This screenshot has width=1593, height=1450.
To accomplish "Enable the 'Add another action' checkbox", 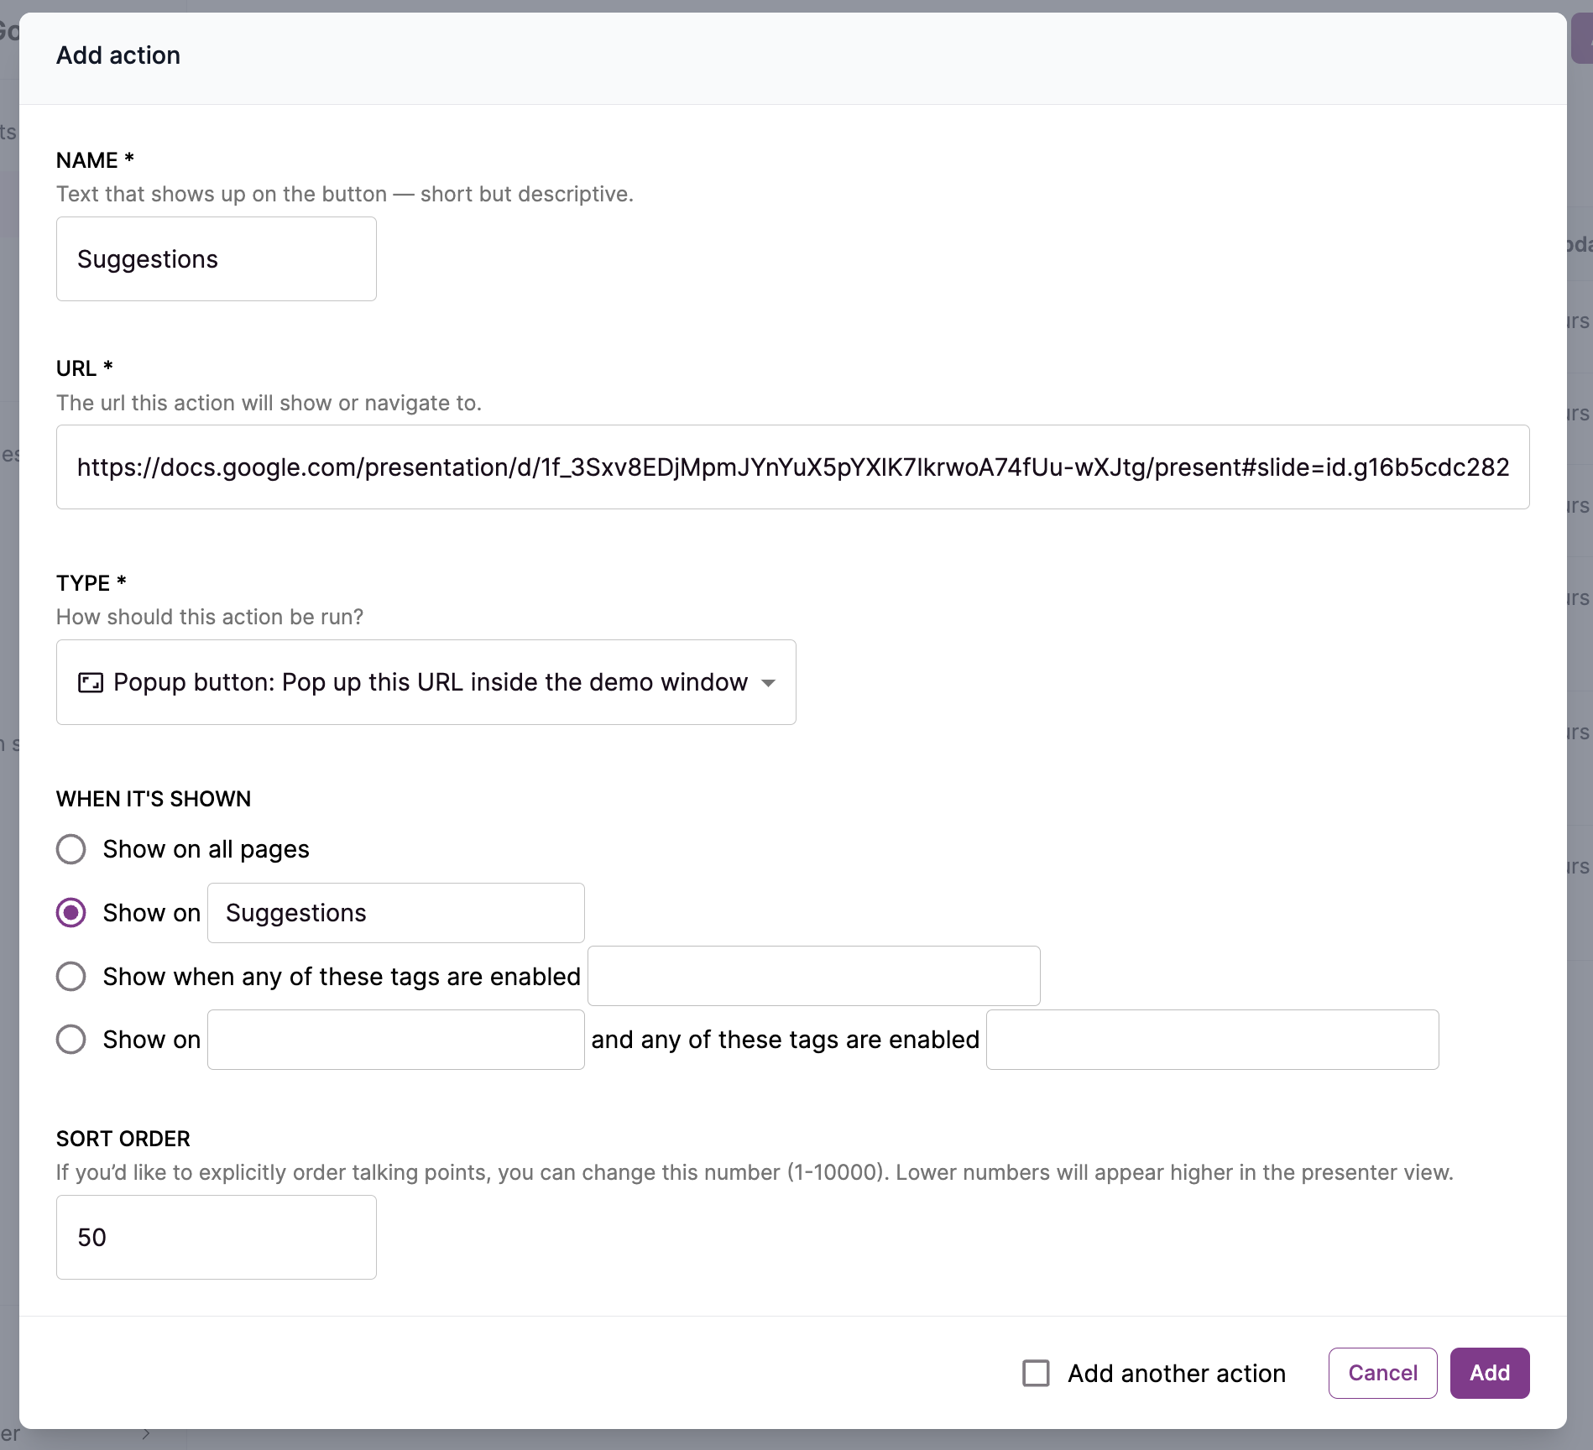I will [1036, 1374].
